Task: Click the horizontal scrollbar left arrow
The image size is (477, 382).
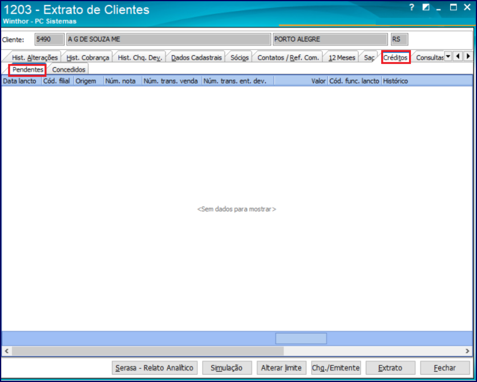Action: [x=7, y=351]
